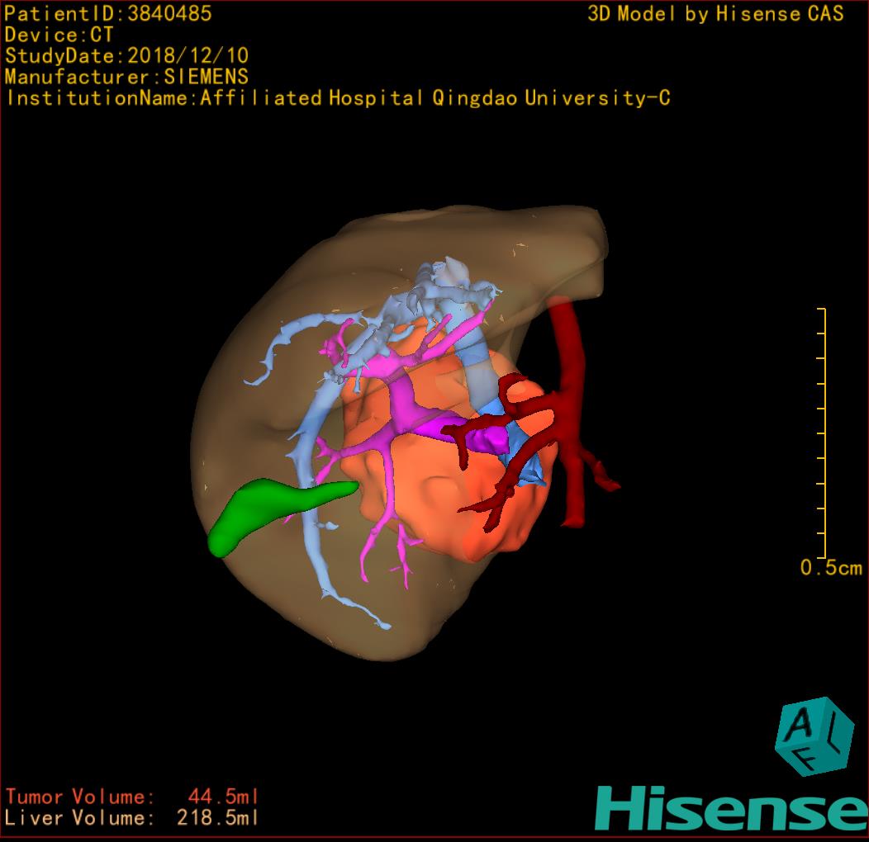
Task: Click the InstitutionName text line
Action: [337, 98]
